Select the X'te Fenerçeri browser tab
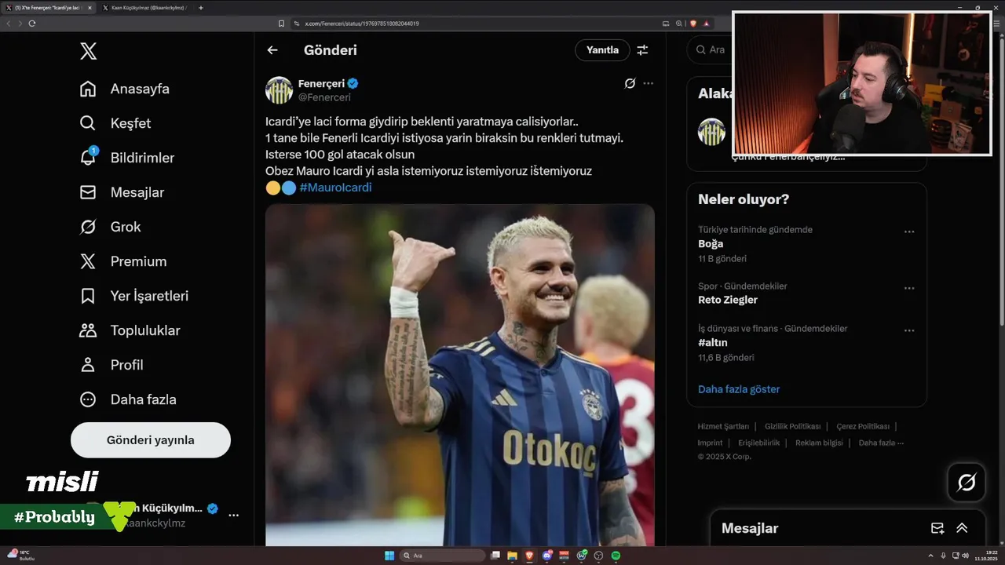Screen dimensions: 1005x565 [49, 8]
